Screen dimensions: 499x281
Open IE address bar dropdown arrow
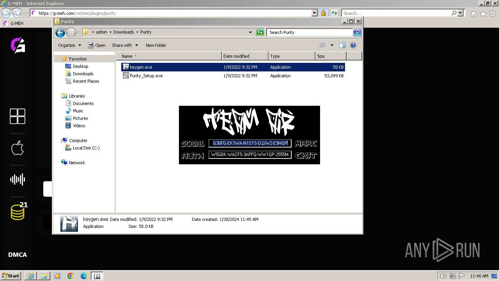tap(315, 13)
